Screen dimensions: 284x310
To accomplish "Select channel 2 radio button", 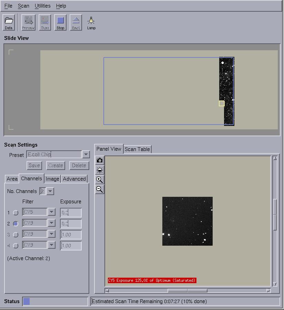I will [16, 224].
